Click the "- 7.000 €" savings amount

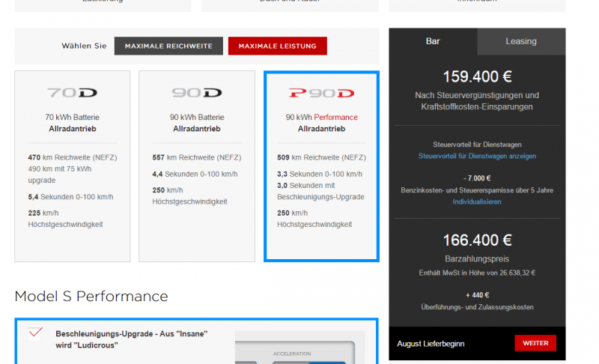click(x=477, y=178)
